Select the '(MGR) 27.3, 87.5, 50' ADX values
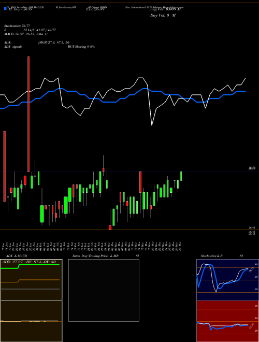Image resolution: width=259 pixels, height=342 pixels. [x=54, y=42]
